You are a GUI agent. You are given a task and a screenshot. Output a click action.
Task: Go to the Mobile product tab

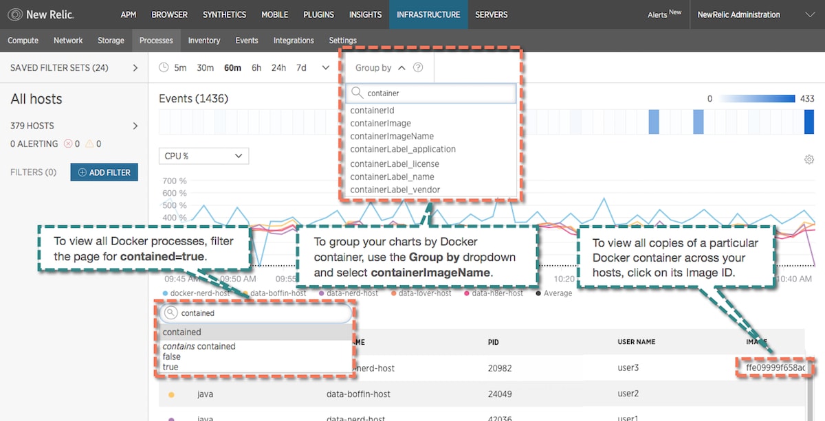click(275, 14)
